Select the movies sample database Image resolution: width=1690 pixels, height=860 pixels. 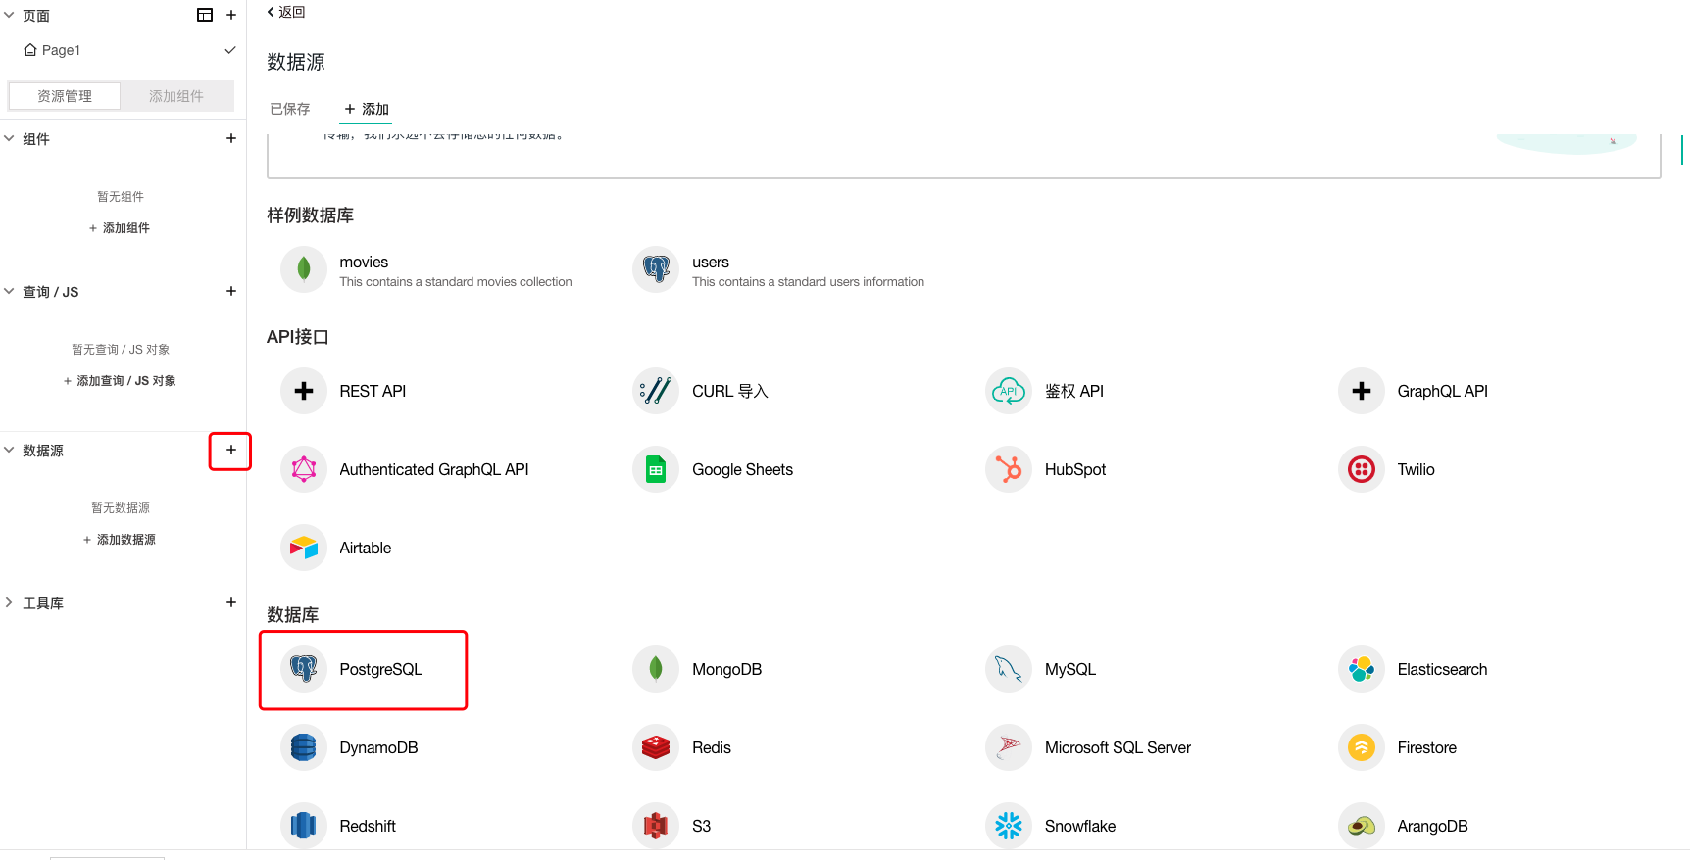tap(364, 263)
